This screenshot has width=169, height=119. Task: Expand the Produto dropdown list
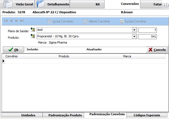pos(134,37)
